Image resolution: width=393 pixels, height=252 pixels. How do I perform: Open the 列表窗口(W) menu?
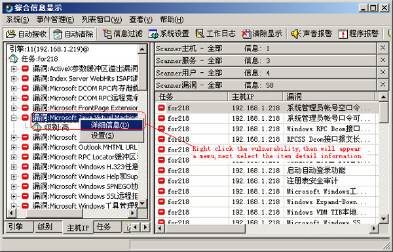(102, 20)
